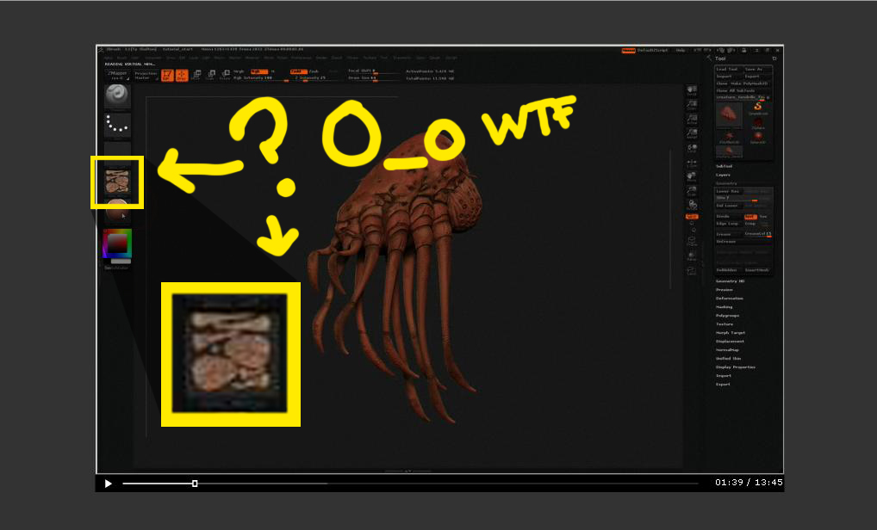Adjust the Focal Shift slider
877x530 pixels.
pyautogui.click(x=373, y=71)
